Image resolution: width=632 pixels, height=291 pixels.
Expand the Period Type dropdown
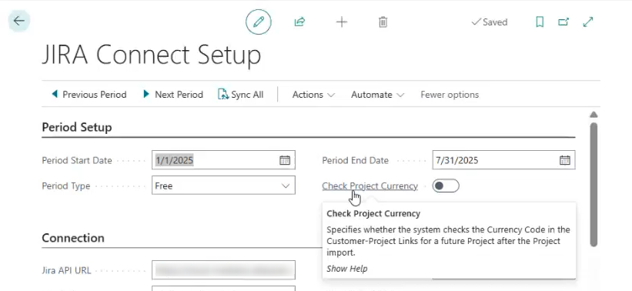223,186
